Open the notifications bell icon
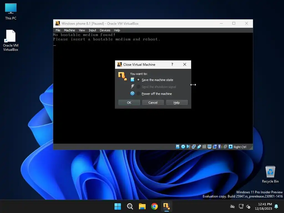 (276, 206)
